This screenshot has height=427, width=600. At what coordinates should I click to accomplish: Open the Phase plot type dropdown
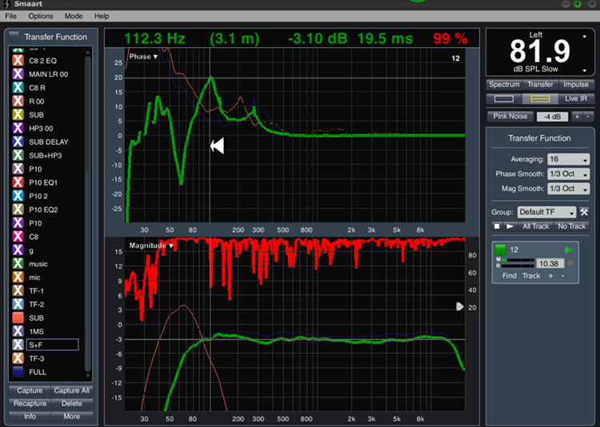point(143,57)
